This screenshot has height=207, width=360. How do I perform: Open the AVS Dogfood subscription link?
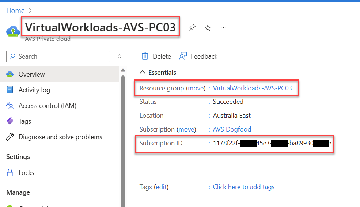pyautogui.click(x=232, y=129)
